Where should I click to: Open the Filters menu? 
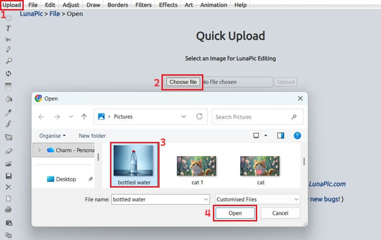[x=143, y=5]
